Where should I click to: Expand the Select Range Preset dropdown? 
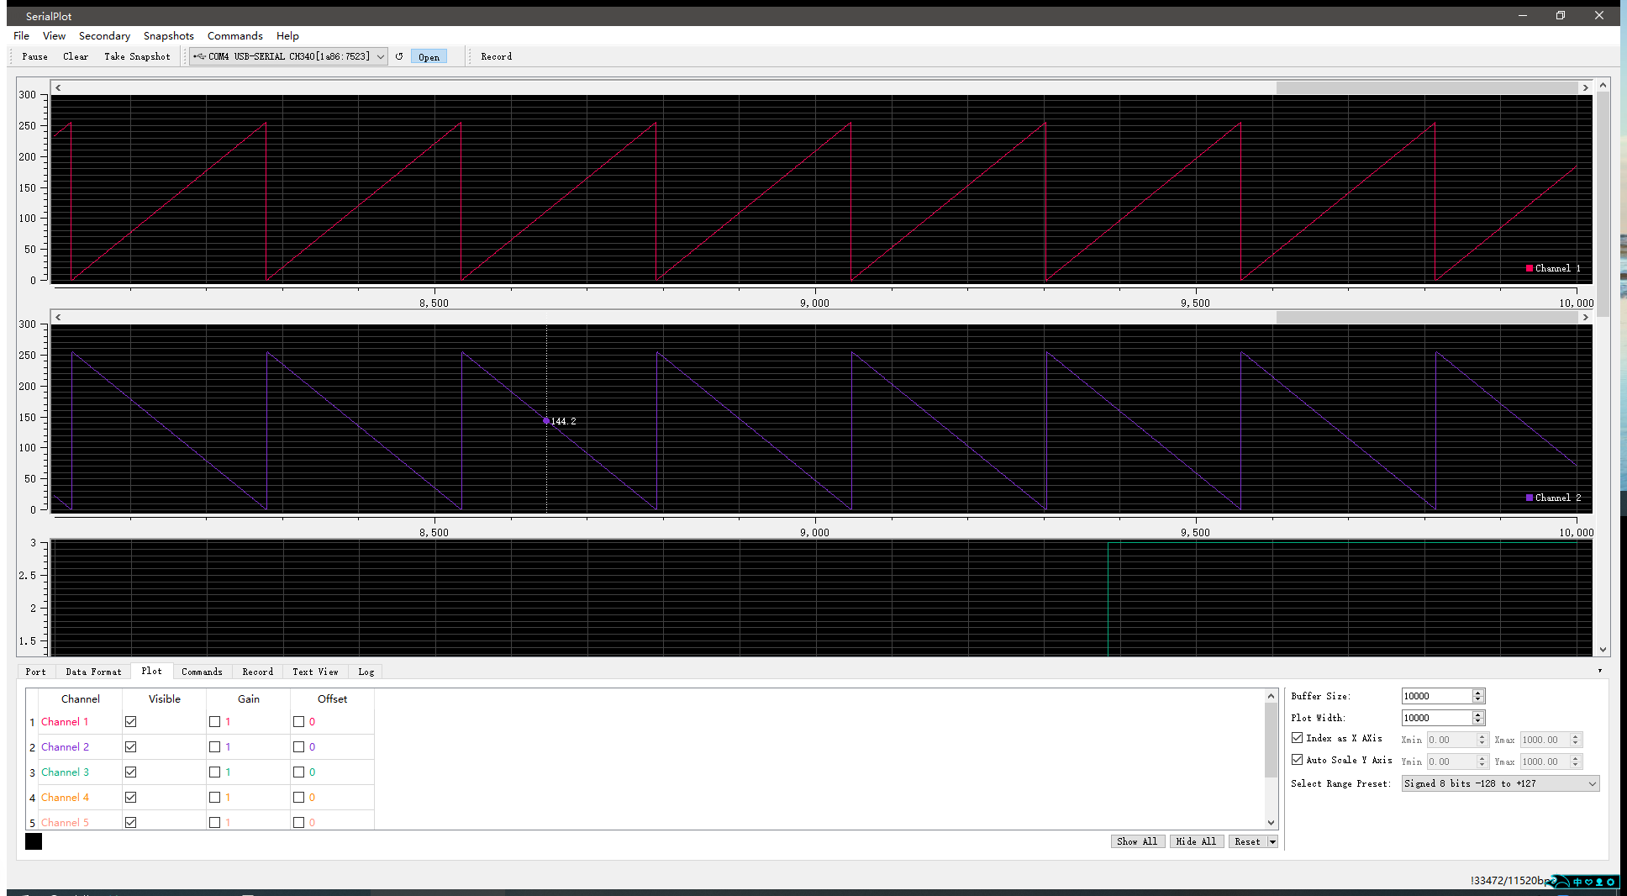1591,783
